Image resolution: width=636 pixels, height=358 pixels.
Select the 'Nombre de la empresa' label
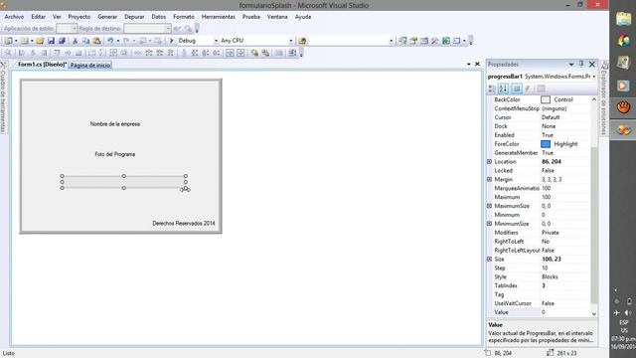pyautogui.click(x=115, y=124)
